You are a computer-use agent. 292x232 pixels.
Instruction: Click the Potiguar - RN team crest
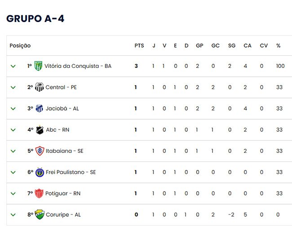coord(39,193)
